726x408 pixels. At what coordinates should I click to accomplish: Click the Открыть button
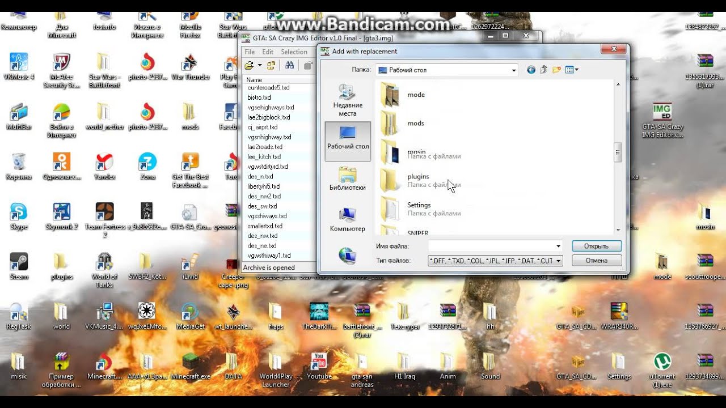pyautogui.click(x=597, y=246)
